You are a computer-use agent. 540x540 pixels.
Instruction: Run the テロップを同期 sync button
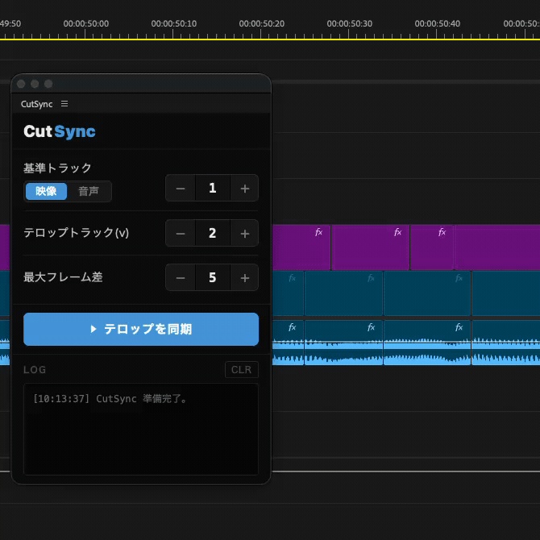click(x=141, y=329)
